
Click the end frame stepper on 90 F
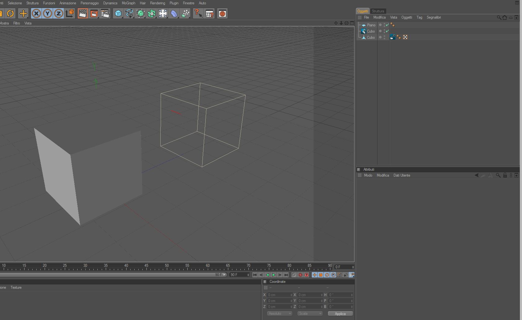point(248,275)
